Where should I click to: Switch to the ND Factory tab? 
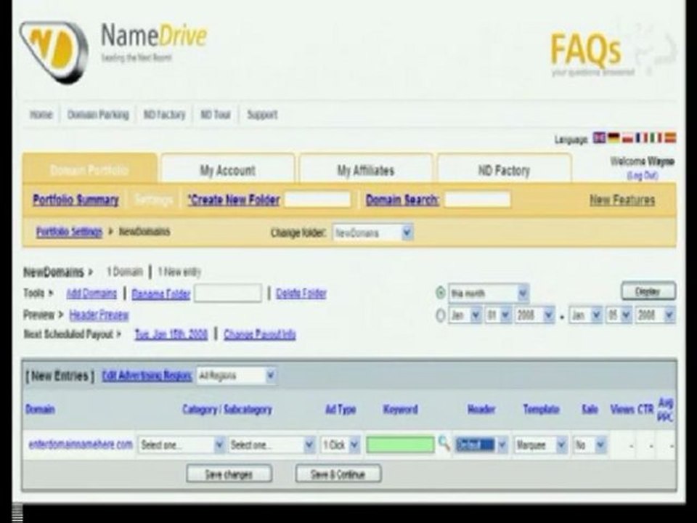504,169
